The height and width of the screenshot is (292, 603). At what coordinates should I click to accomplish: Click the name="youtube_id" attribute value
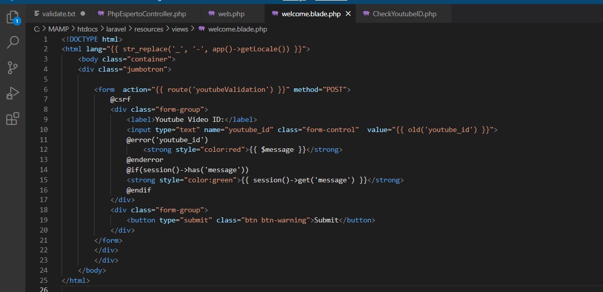(249, 129)
